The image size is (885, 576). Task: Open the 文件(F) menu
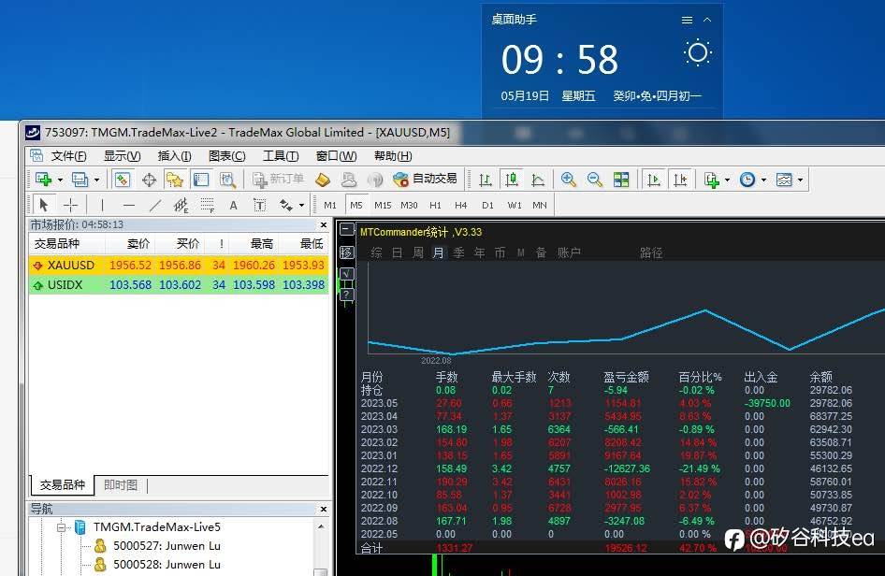(x=69, y=156)
